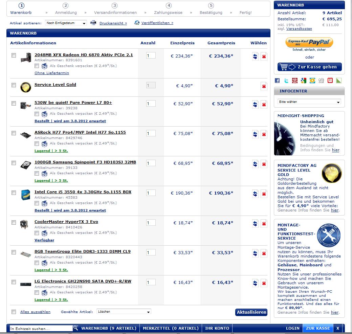Viewport: 352px width, 334px height.
Task: Share cart via the Facebook icon
Action: [x=277, y=81]
